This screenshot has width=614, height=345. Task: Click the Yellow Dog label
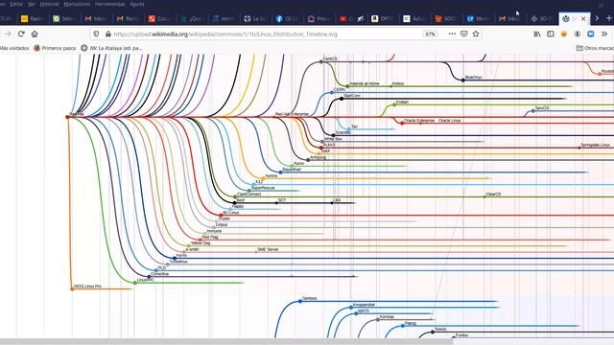point(201,243)
